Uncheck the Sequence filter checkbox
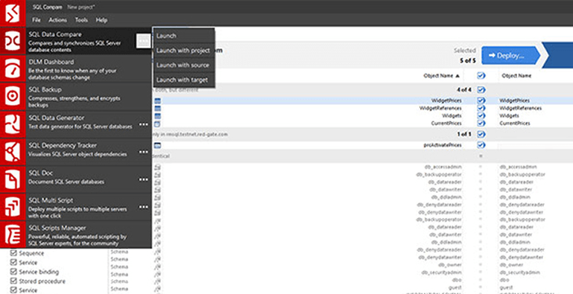This screenshot has width=573, height=294. (13, 253)
